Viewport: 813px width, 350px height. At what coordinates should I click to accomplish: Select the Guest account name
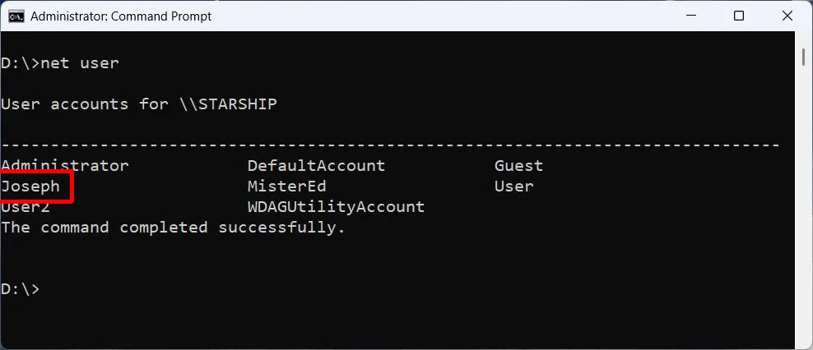coord(518,166)
